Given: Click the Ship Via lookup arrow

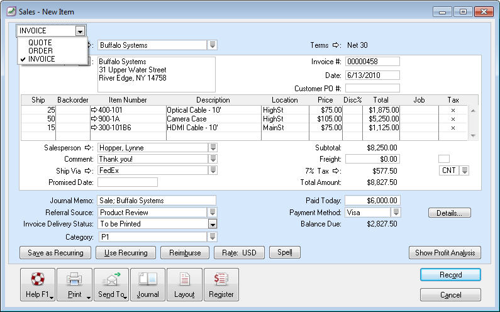Looking at the screenshot, I should pyautogui.click(x=88, y=170).
